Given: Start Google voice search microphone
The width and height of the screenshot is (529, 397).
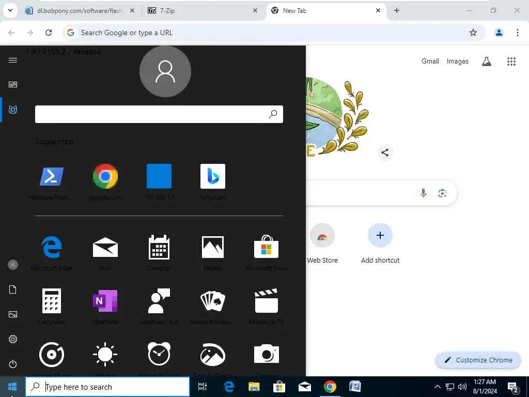Looking at the screenshot, I should (423, 193).
